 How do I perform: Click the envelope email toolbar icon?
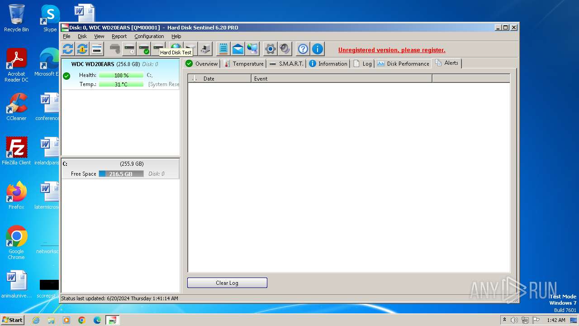click(x=238, y=49)
